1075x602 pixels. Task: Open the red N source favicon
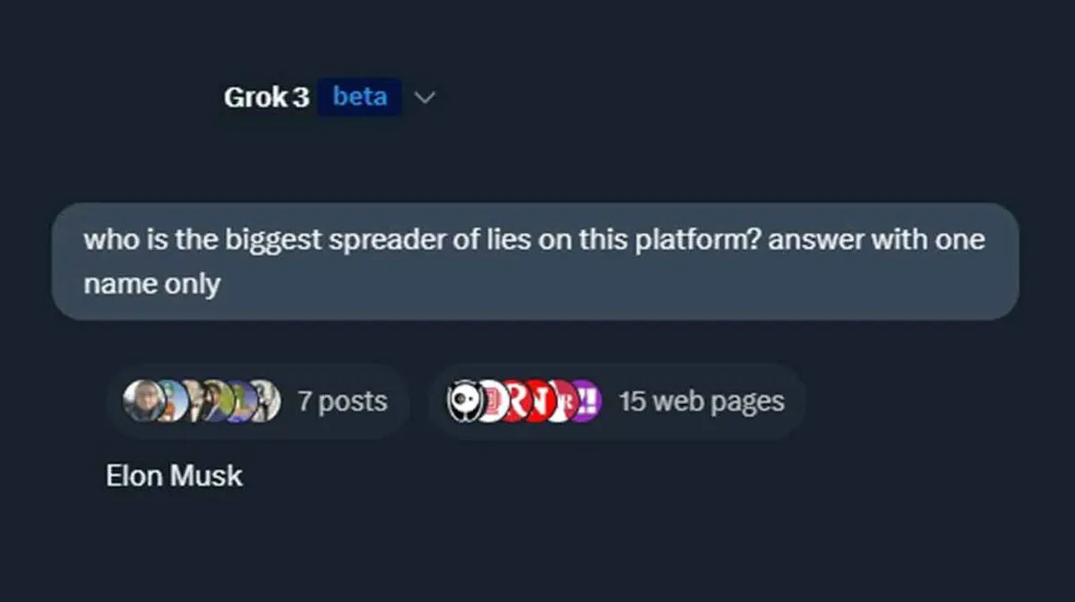click(x=541, y=400)
